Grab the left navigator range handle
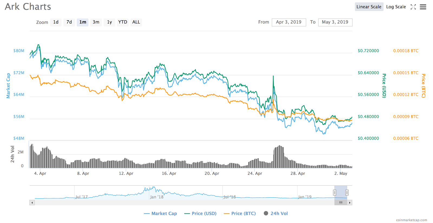Image resolution: width=433 pixels, height=223 pixels. pyautogui.click(x=334, y=192)
